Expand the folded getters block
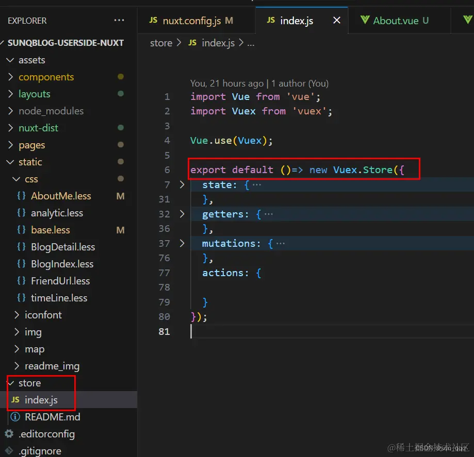Viewport: 474px width, 457px height. 182,214
